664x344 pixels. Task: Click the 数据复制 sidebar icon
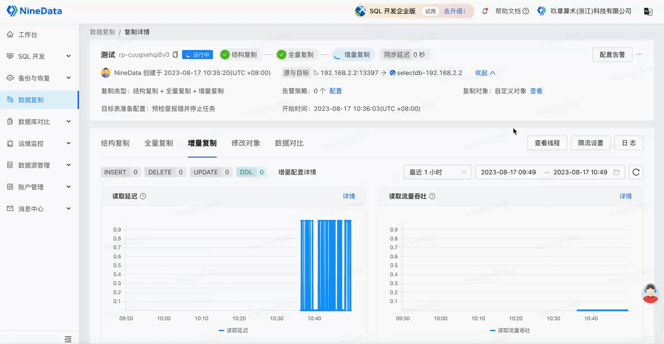10,100
